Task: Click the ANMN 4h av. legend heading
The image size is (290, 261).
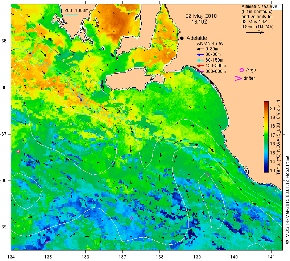Action: pyautogui.click(x=211, y=43)
